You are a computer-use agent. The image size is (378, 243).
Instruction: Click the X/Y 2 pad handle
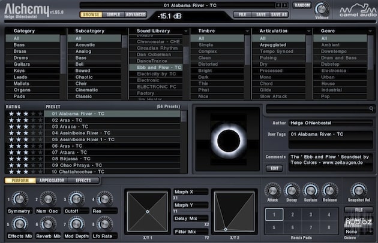point(226,229)
